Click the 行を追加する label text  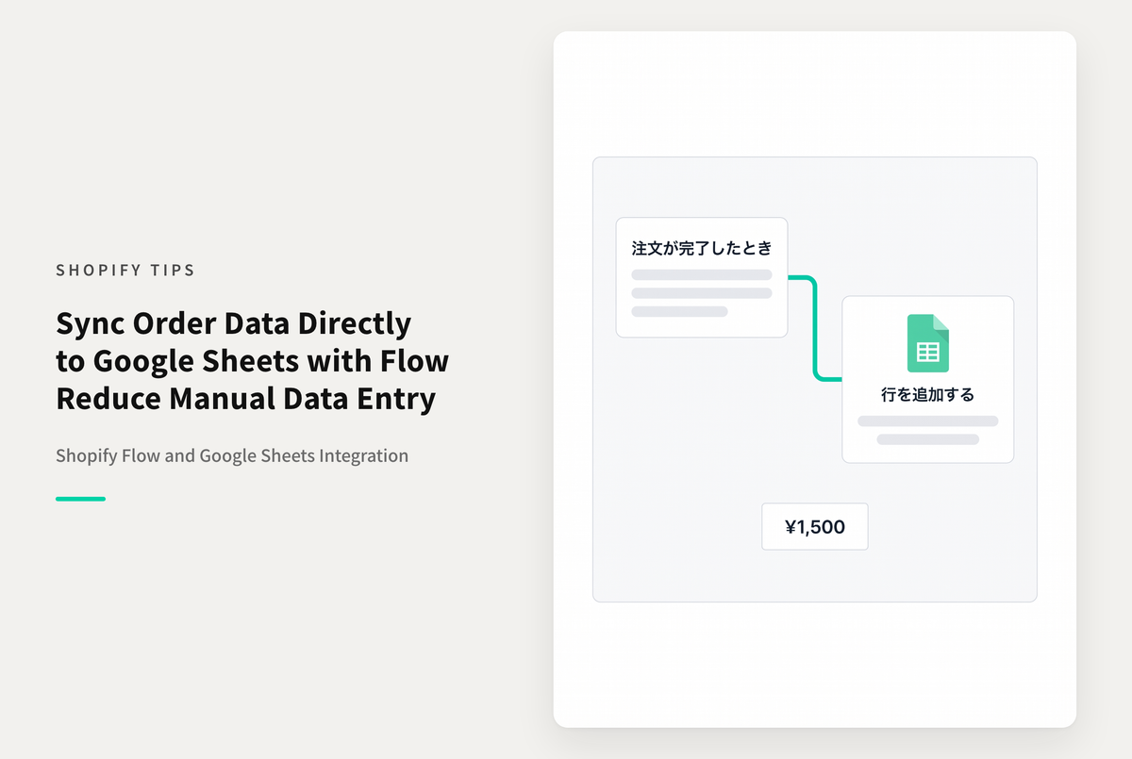tap(928, 395)
